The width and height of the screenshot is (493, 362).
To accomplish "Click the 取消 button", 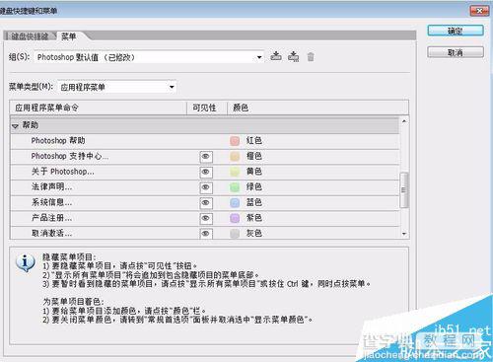I will click(456, 52).
